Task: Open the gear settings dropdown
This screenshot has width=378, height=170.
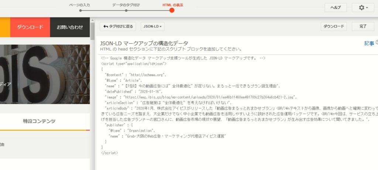Action: click(363, 8)
